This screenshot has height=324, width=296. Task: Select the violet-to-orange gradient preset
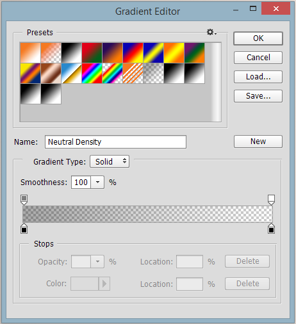click(112, 53)
